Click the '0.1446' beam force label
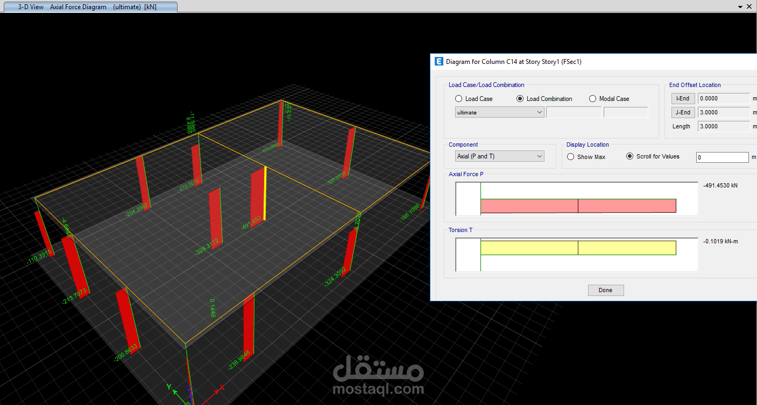757x405 pixels. (213, 308)
